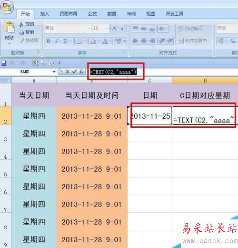Viewport: 238px width, 248px height.
Task: Click merge and center 合并后居中
Action: (192, 41)
